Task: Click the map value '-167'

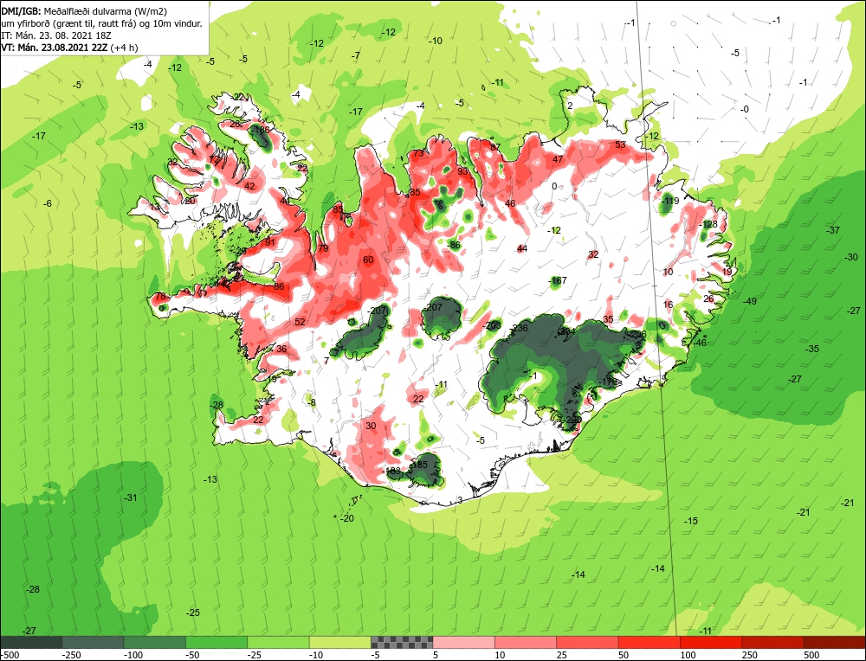Action: [558, 281]
